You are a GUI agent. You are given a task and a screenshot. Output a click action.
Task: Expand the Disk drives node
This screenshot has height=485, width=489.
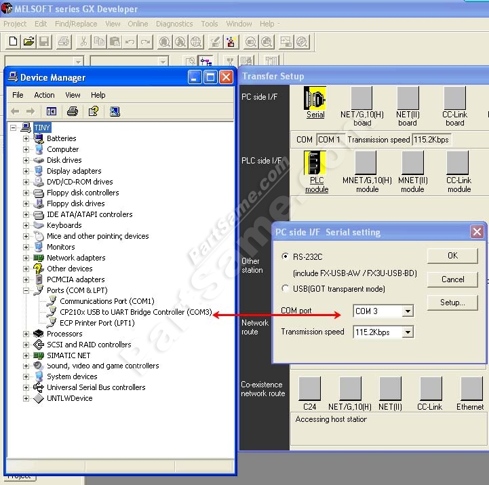(26, 160)
